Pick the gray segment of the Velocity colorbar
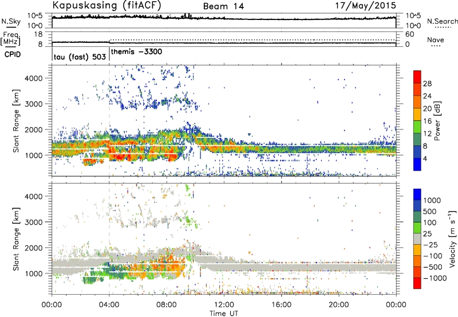 click(x=417, y=239)
